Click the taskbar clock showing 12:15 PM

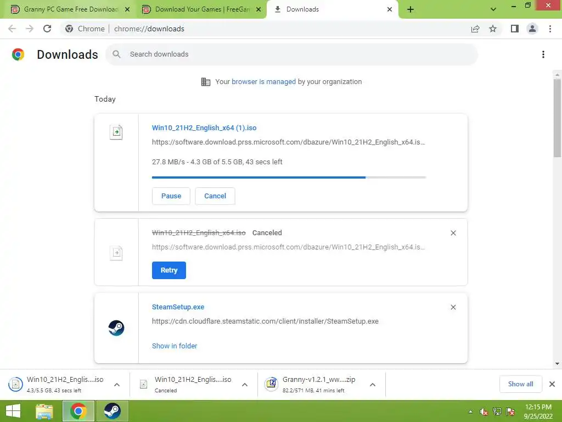coord(538,412)
